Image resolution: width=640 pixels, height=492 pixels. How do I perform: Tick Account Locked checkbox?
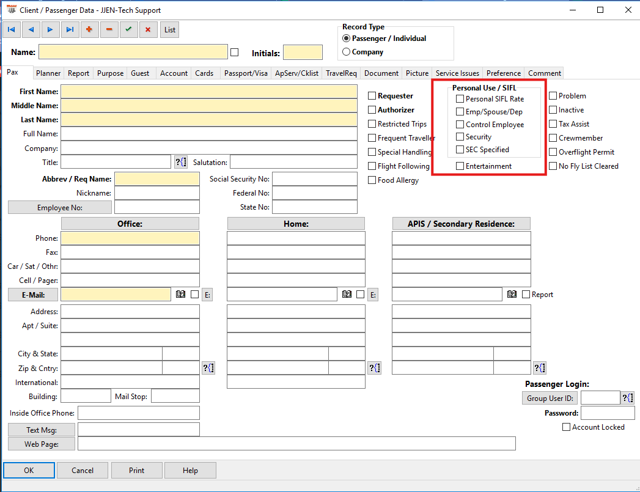pyautogui.click(x=567, y=427)
